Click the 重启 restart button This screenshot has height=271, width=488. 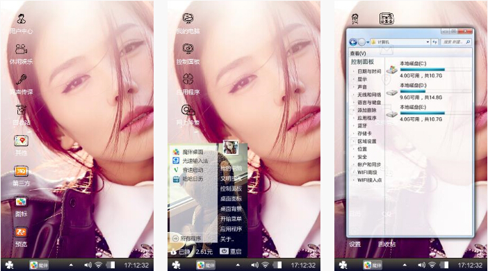pos(231,251)
